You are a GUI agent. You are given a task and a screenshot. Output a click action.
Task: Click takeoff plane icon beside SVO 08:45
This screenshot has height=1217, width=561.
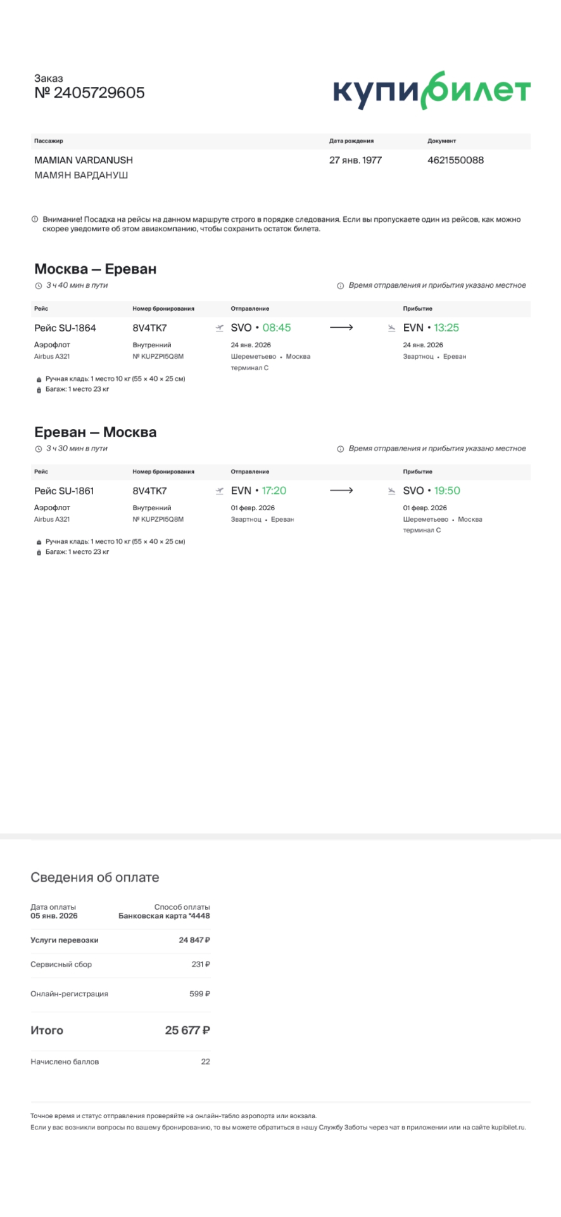click(220, 328)
